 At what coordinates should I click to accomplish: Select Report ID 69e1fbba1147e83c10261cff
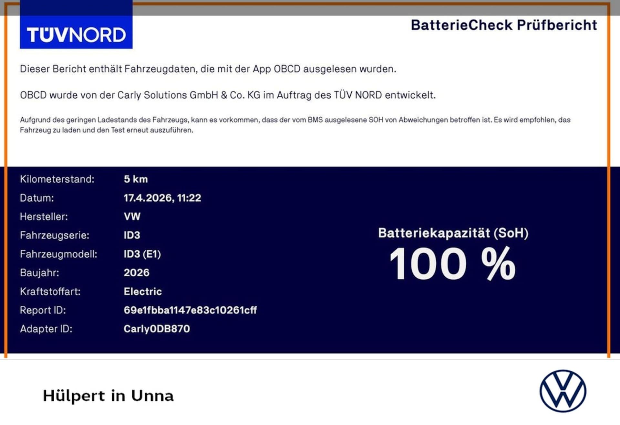[190, 310]
